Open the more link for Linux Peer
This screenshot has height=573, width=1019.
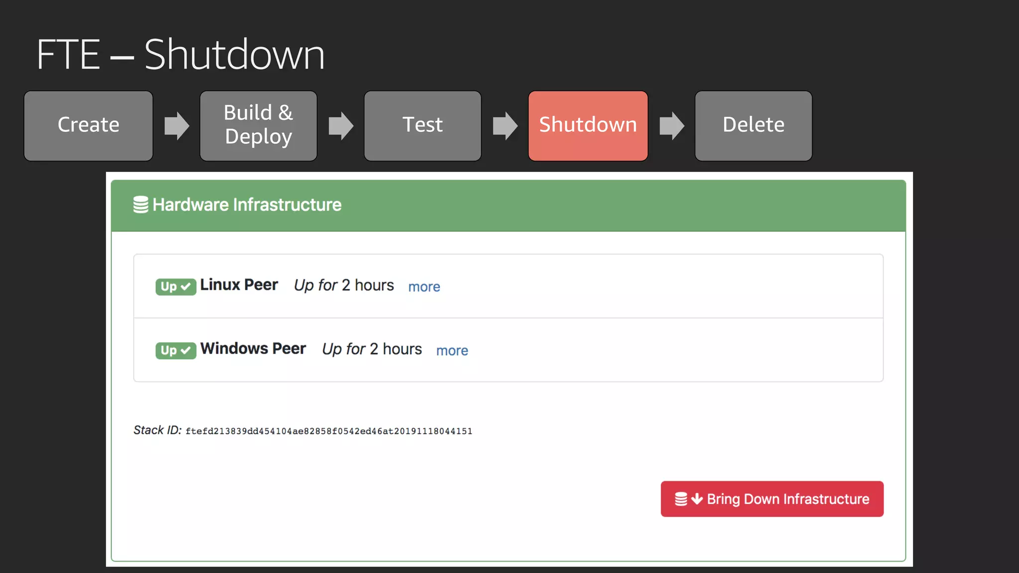(x=424, y=287)
